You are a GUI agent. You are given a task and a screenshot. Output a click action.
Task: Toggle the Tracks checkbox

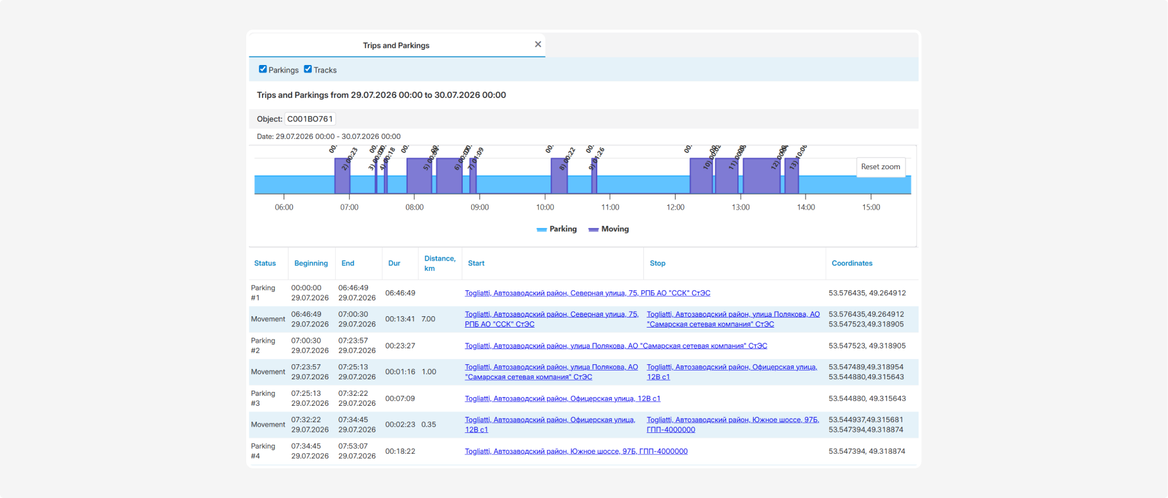(x=308, y=69)
